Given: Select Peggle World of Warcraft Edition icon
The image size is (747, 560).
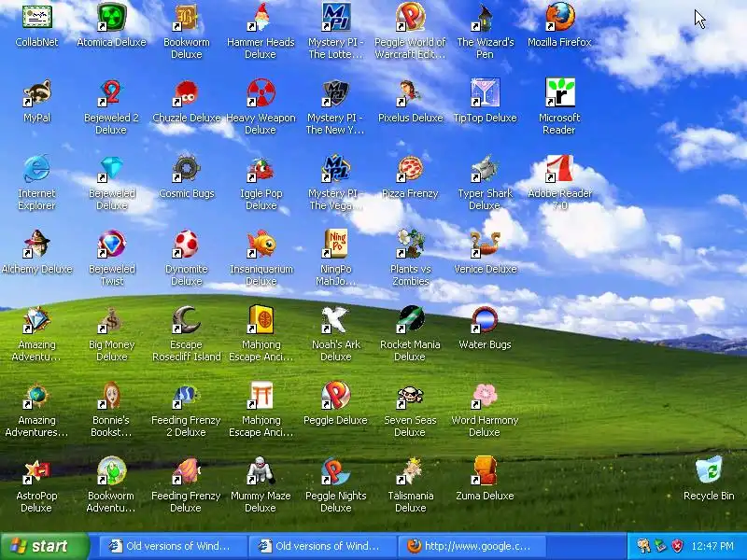Looking at the screenshot, I should click(x=410, y=17).
